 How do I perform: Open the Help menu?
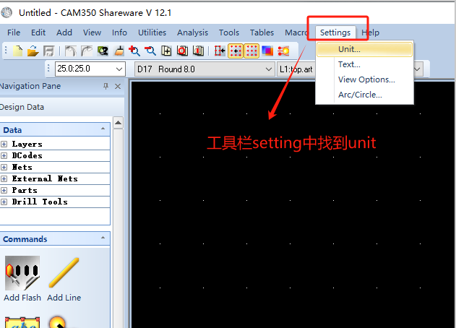(x=370, y=33)
